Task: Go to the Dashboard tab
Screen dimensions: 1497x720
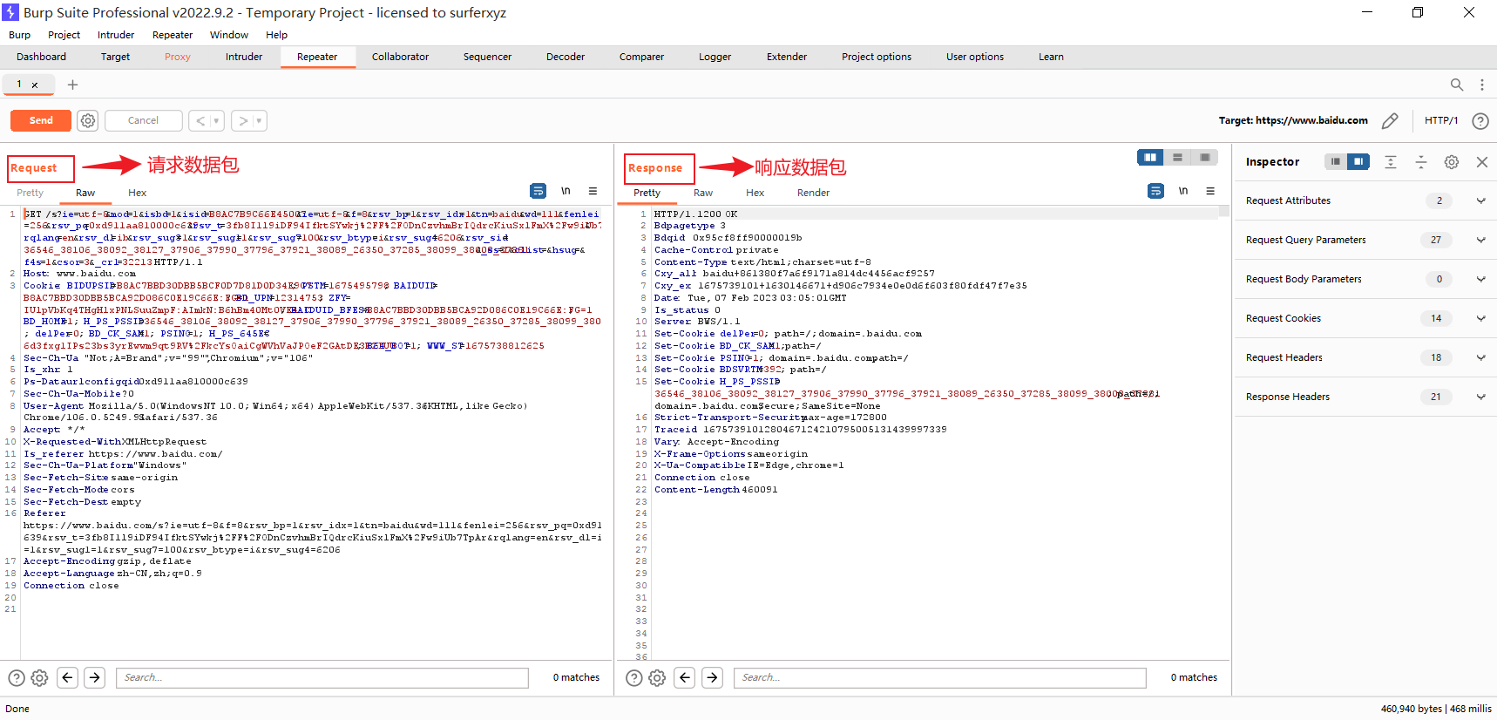Action: pos(41,57)
